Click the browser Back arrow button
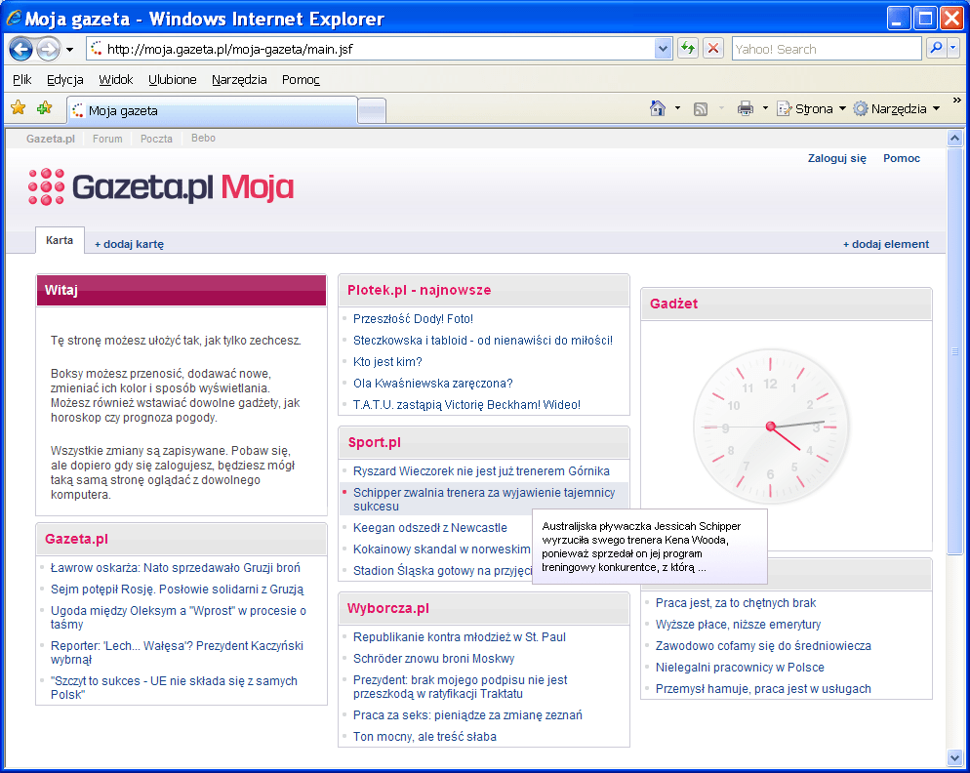 coord(20,49)
